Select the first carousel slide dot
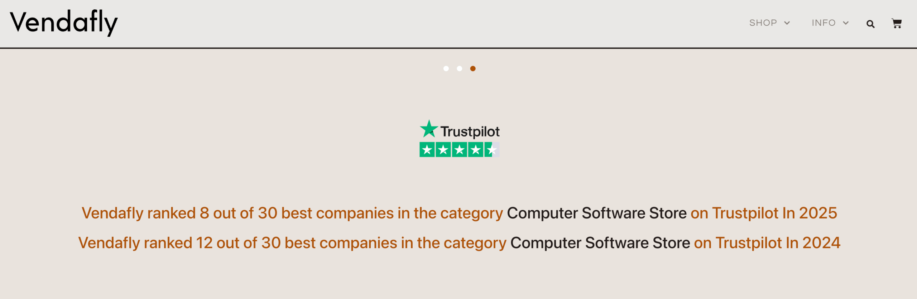The image size is (917, 299). (446, 69)
